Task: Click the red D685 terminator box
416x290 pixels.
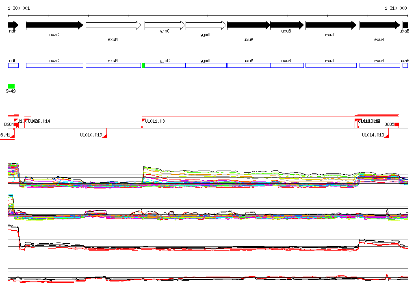Action: (x=396, y=125)
